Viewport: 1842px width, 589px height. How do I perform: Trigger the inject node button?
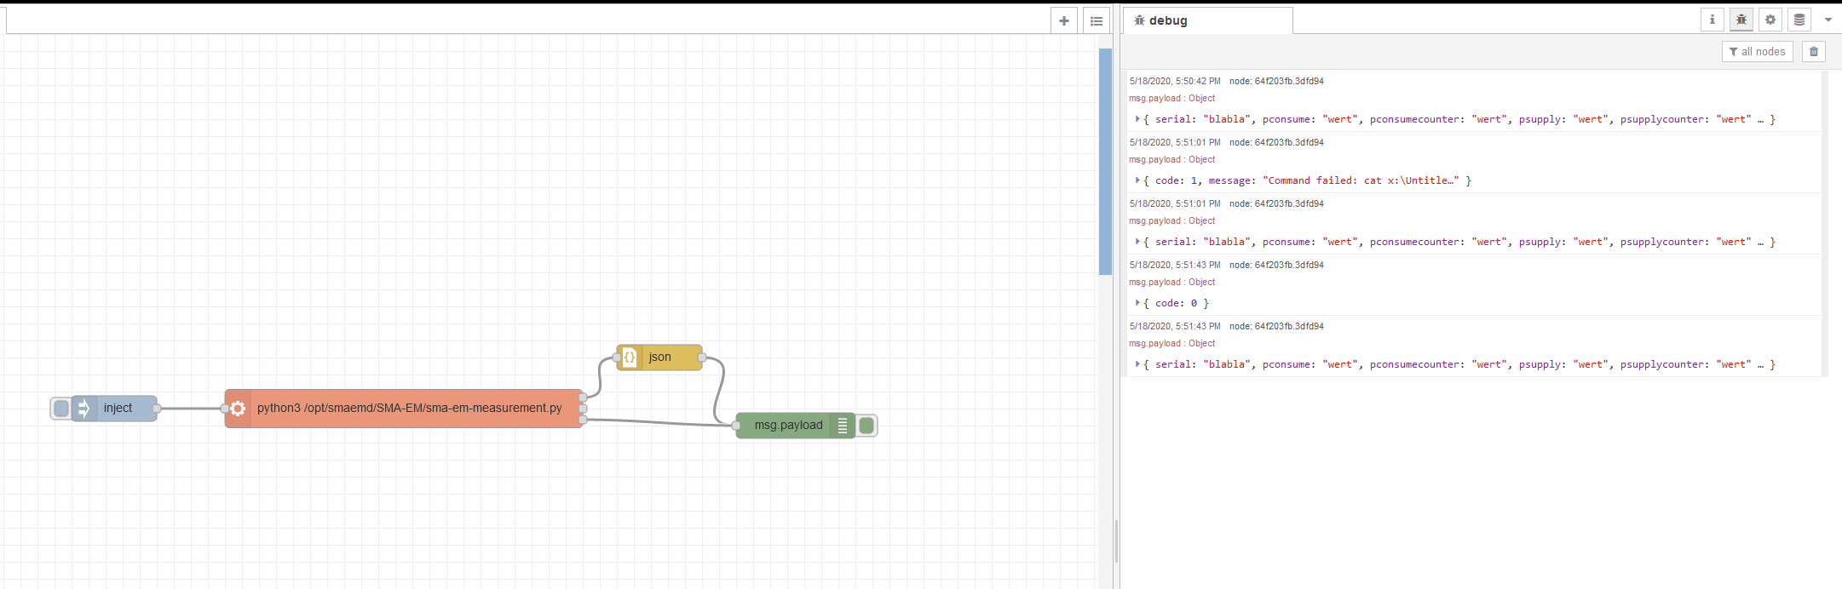click(x=61, y=409)
